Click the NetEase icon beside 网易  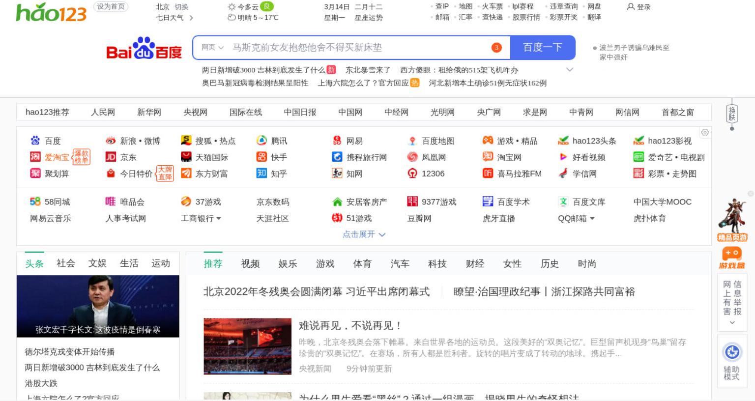coord(337,141)
